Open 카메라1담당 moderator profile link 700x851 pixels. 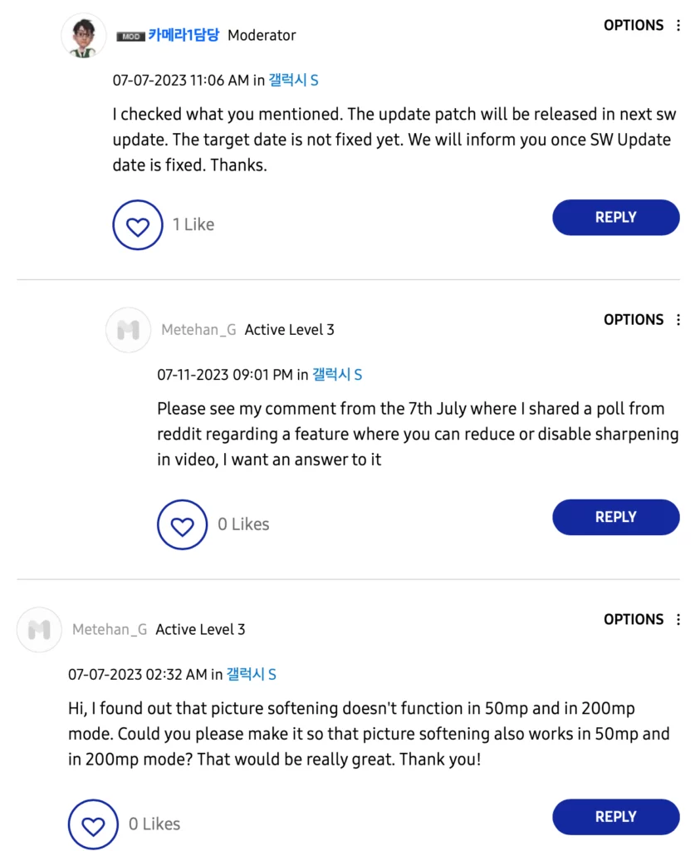coord(184,35)
